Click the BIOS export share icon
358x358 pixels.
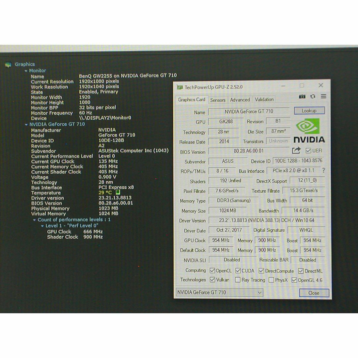coord(296,150)
